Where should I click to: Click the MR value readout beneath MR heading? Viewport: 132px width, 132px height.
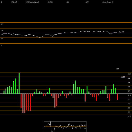coord(123,77)
